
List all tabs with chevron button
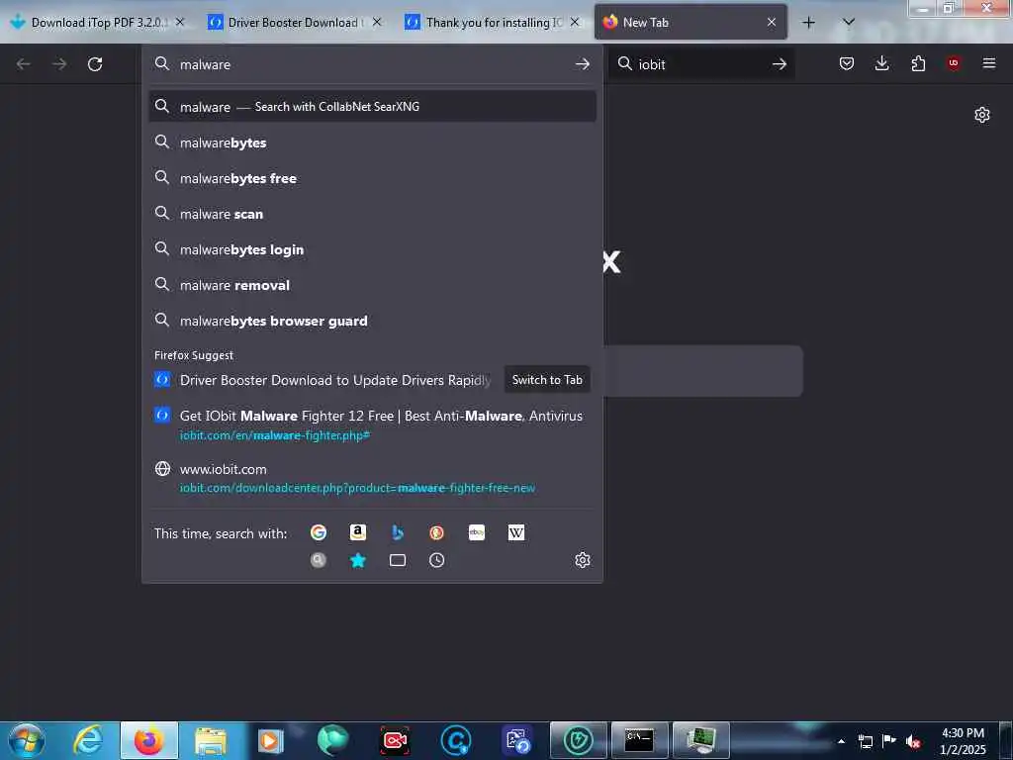pos(849,23)
